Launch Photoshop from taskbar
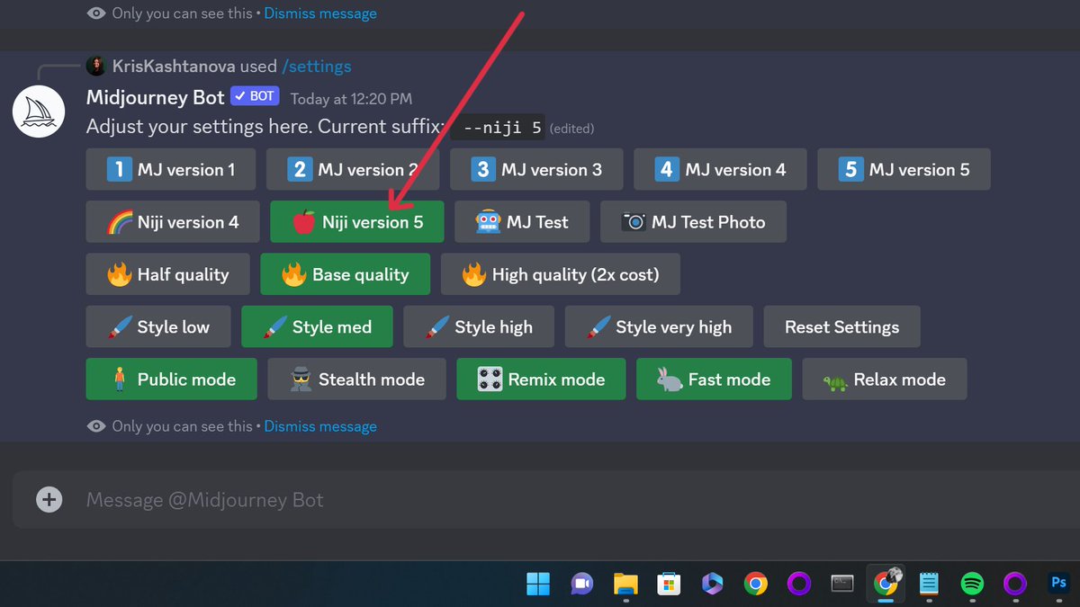 coord(1059,585)
